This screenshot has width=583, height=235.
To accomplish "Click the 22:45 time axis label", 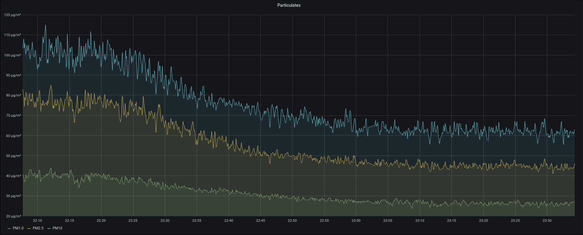I will pyautogui.click(x=260, y=221).
